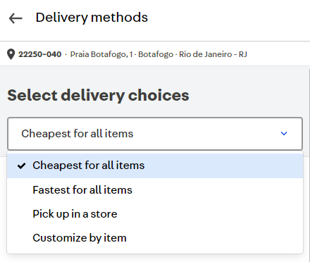Go back using the left arrow icon
The image size is (310, 262).
click(15, 18)
